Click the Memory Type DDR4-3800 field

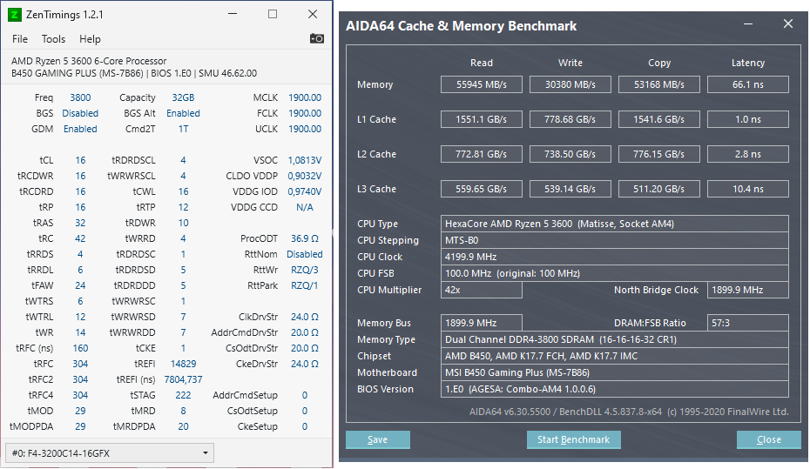click(x=615, y=339)
